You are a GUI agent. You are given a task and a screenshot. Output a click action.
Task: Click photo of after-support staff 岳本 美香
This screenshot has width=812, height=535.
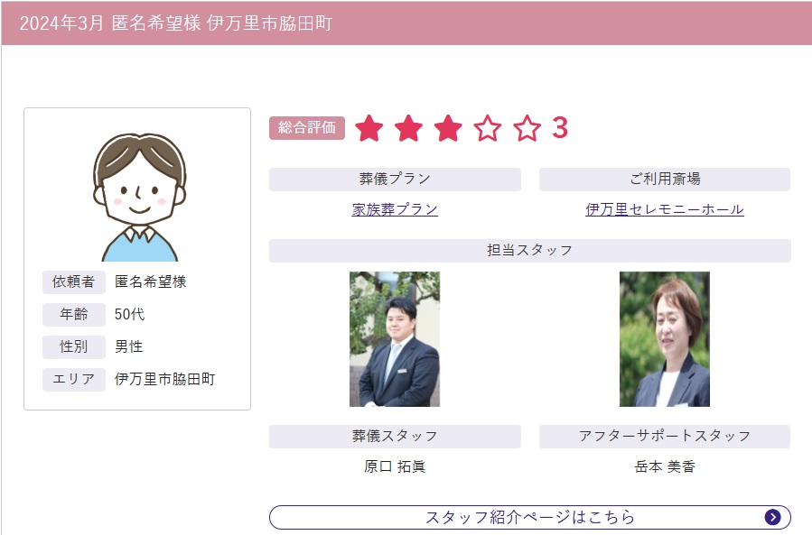click(665, 339)
